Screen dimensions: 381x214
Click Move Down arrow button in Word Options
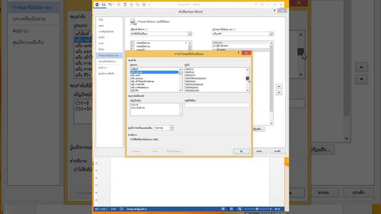279,93
